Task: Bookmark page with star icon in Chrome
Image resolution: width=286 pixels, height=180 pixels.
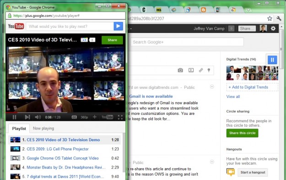Action: 270,18
